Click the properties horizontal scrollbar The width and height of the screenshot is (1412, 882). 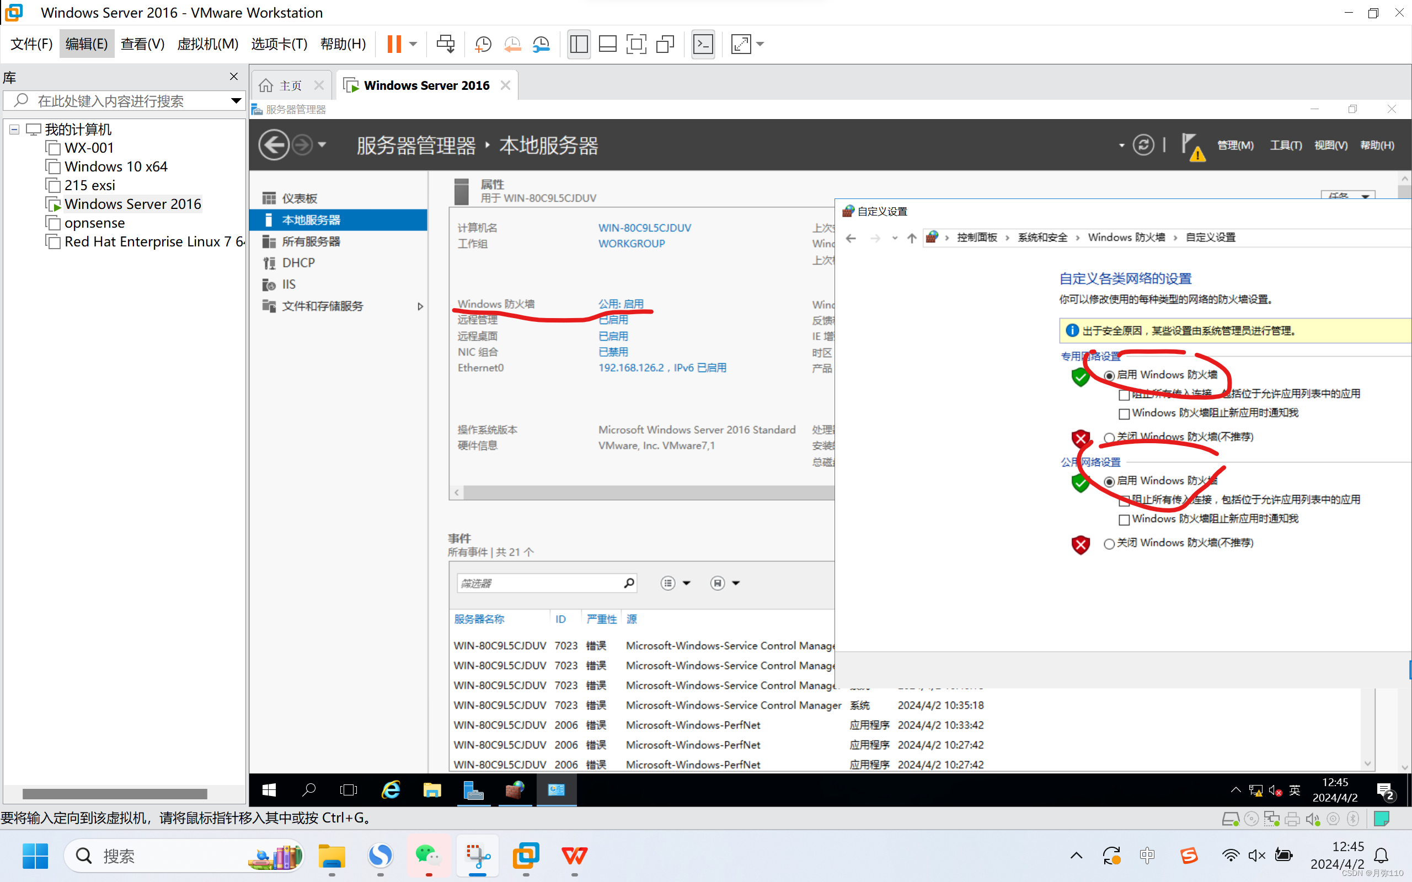[x=642, y=493]
